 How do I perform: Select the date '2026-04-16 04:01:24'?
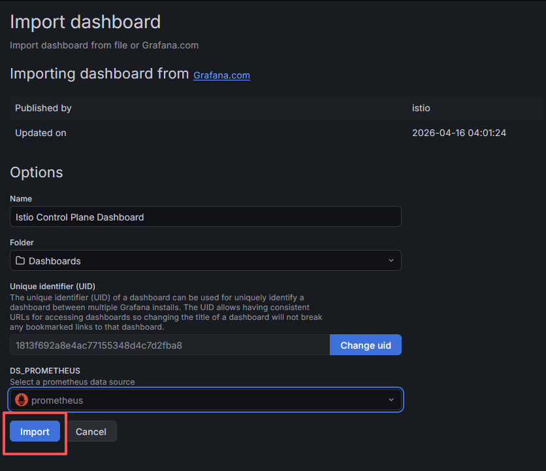click(x=459, y=133)
